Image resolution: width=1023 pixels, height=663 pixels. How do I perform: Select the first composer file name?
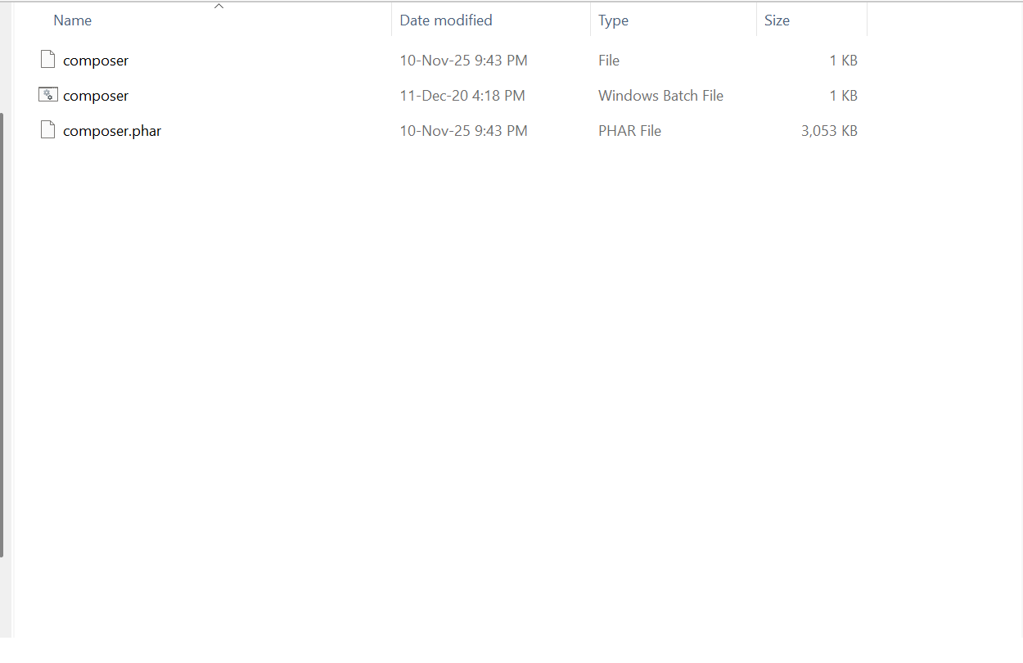(x=96, y=61)
